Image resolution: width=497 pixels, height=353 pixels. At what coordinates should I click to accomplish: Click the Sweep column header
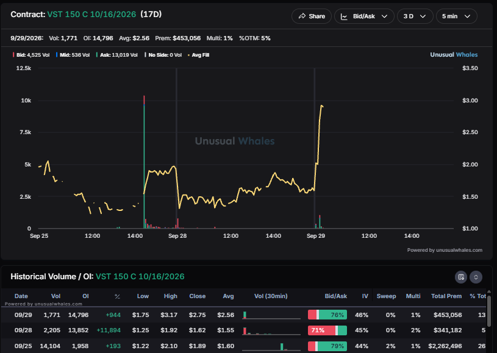(x=386, y=296)
